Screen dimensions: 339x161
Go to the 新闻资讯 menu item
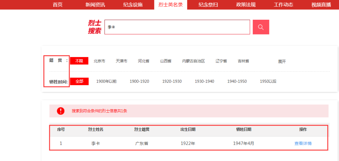[x=95, y=5]
